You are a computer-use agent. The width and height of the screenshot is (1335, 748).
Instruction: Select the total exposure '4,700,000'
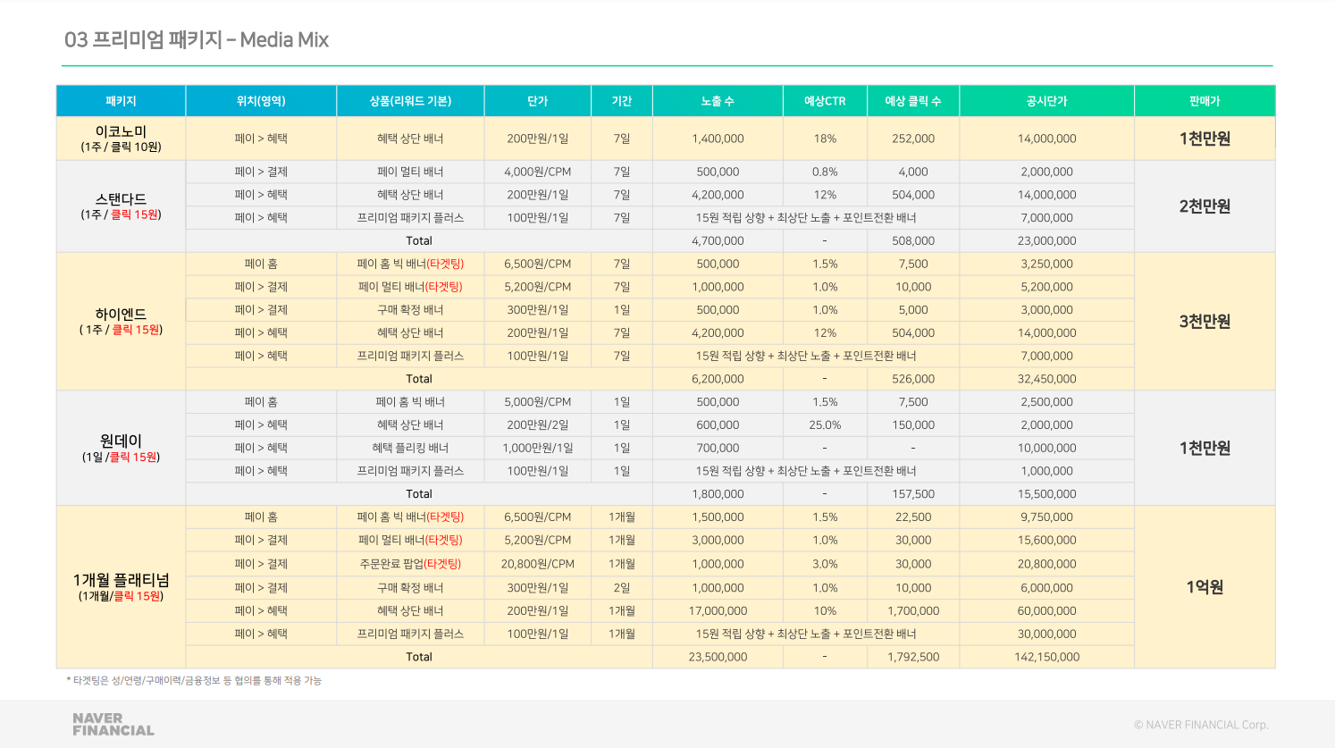pyautogui.click(x=718, y=240)
